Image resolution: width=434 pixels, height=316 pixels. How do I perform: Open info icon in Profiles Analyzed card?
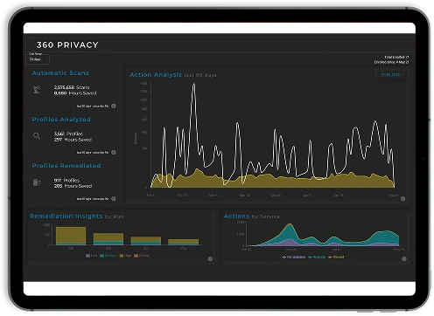(x=114, y=152)
